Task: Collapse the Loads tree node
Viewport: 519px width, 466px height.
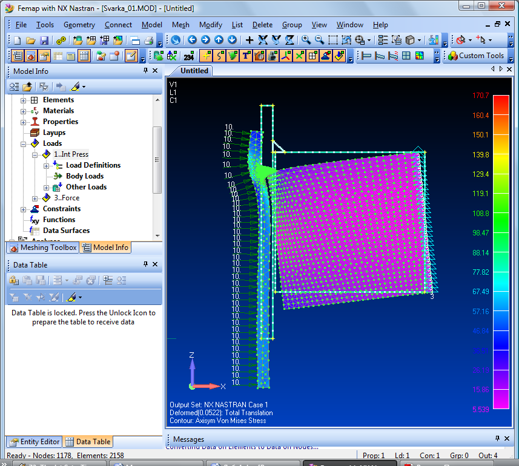Action: [23, 144]
